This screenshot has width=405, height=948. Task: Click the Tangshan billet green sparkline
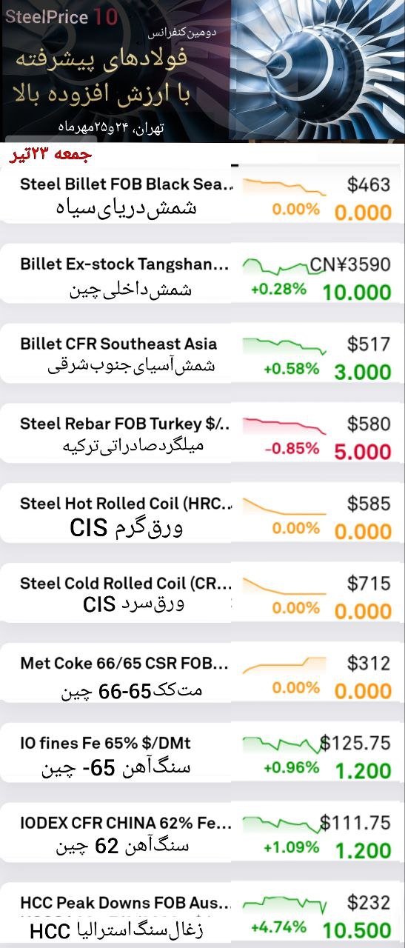pos(284,266)
